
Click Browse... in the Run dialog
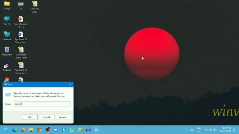(x=63, y=117)
